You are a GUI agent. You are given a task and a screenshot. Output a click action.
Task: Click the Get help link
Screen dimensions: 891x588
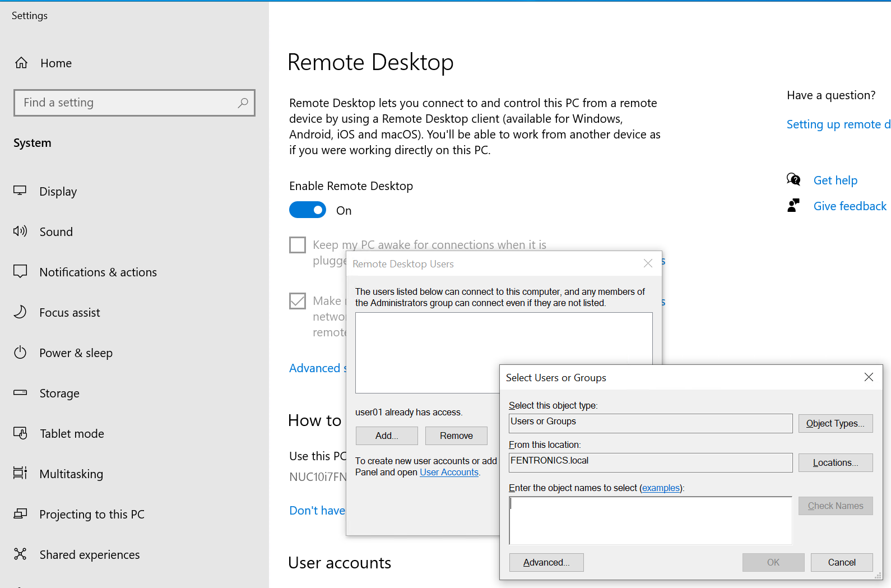pyautogui.click(x=836, y=180)
